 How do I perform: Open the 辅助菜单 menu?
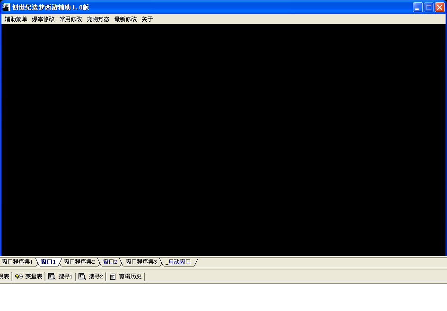pyautogui.click(x=16, y=19)
